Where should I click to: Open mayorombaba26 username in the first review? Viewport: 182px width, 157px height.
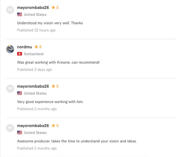33,7
